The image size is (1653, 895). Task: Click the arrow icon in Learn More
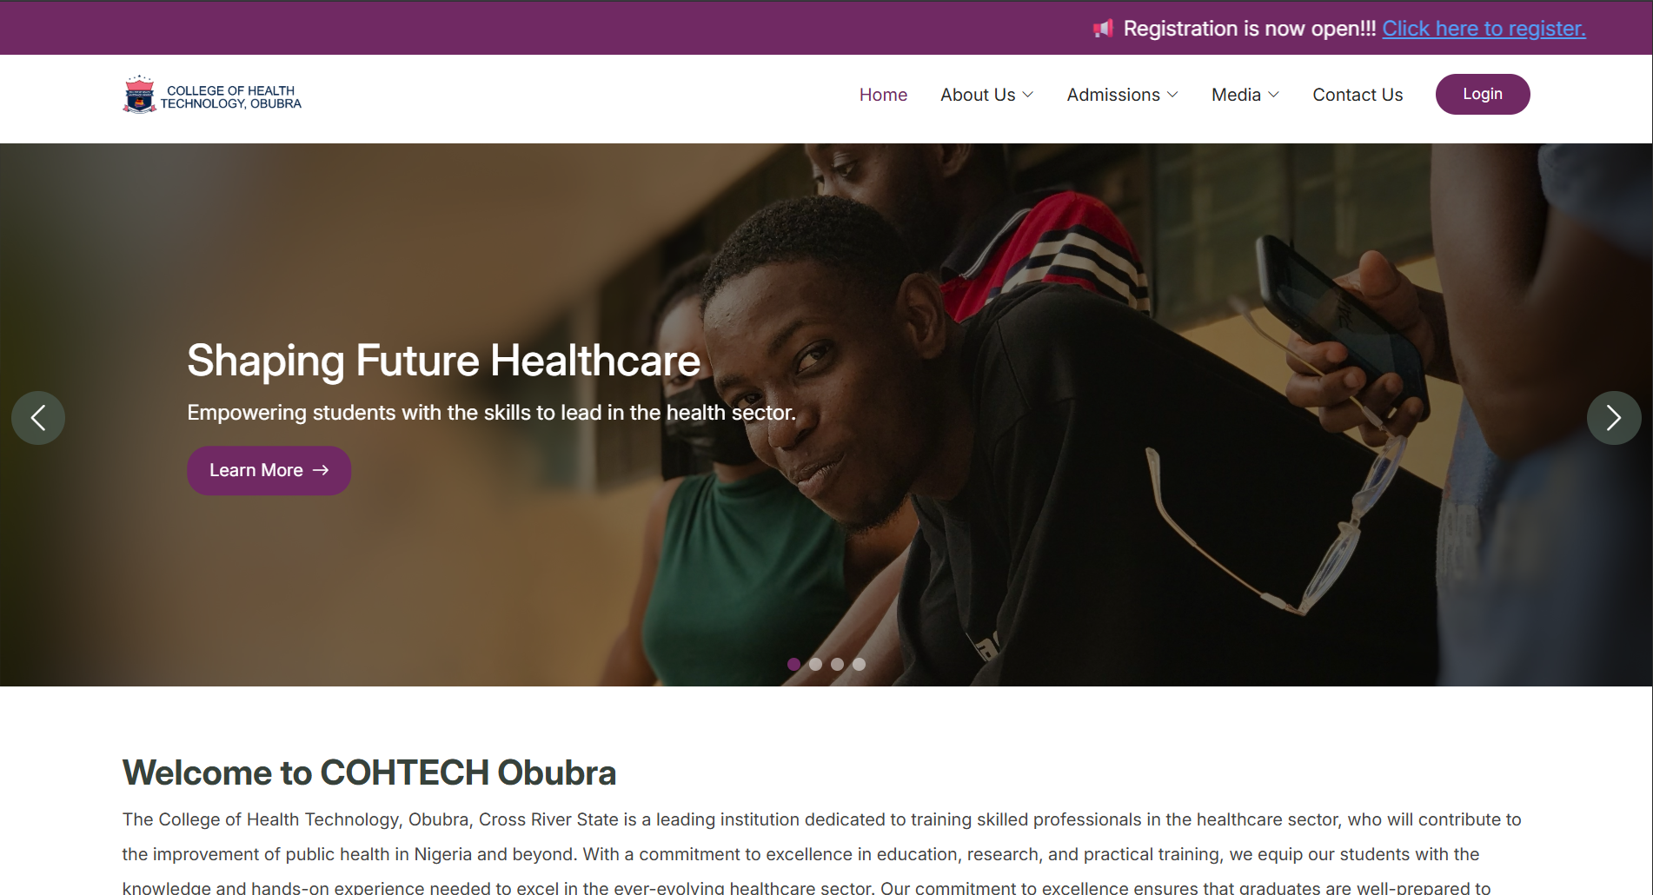321,470
